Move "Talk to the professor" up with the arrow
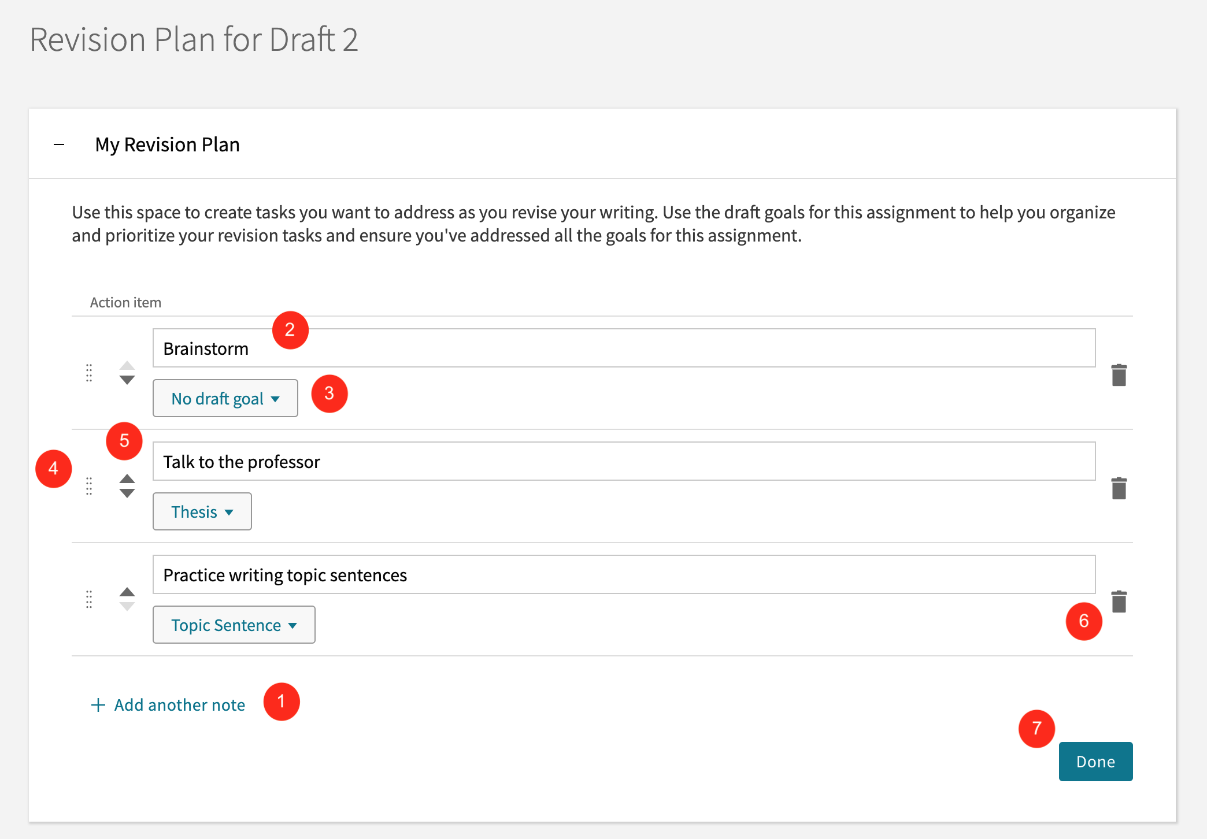Viewport: 1207px width, 839px height. pos(126,480)
